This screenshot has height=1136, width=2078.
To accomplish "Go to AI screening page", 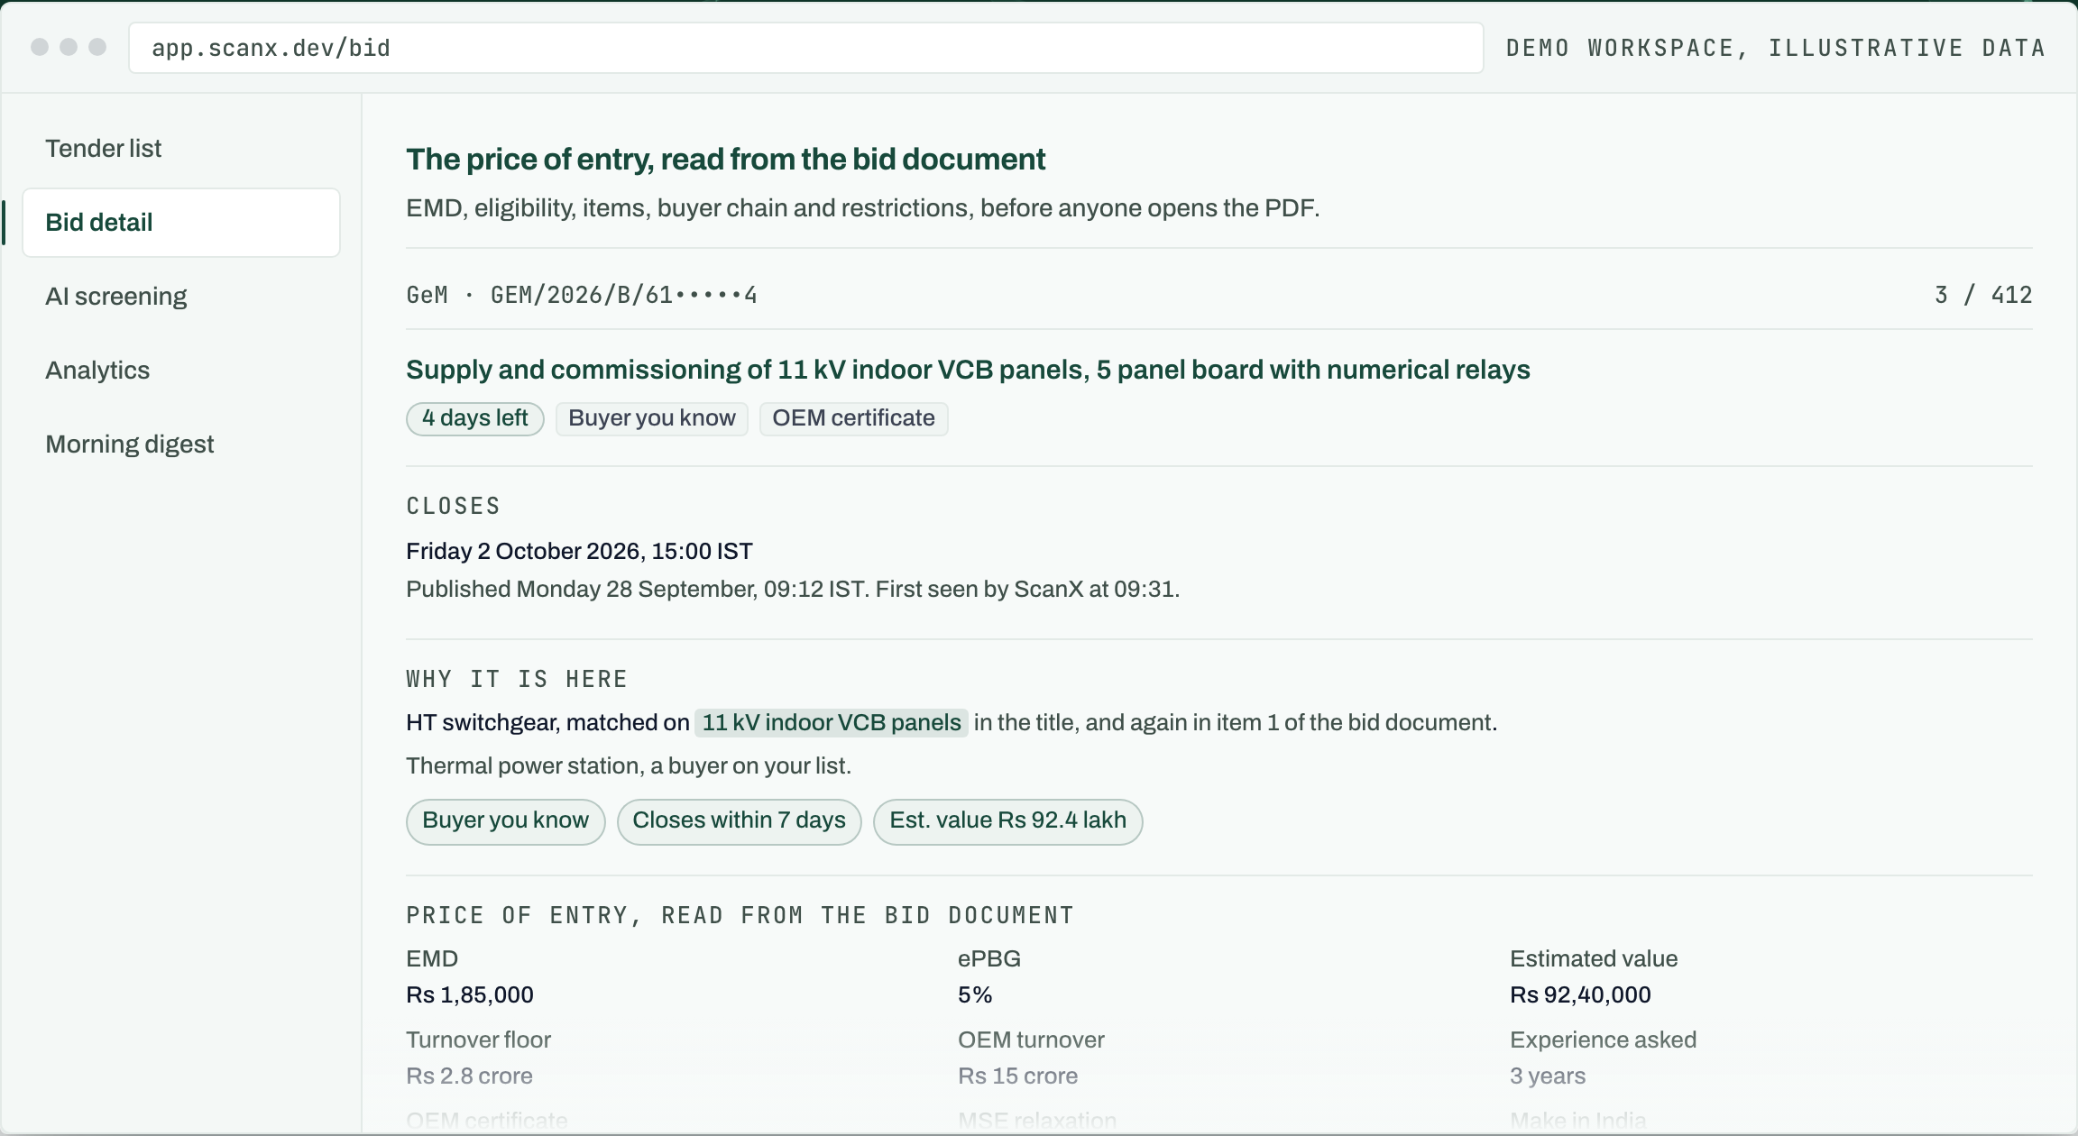I will click(180, 297).
